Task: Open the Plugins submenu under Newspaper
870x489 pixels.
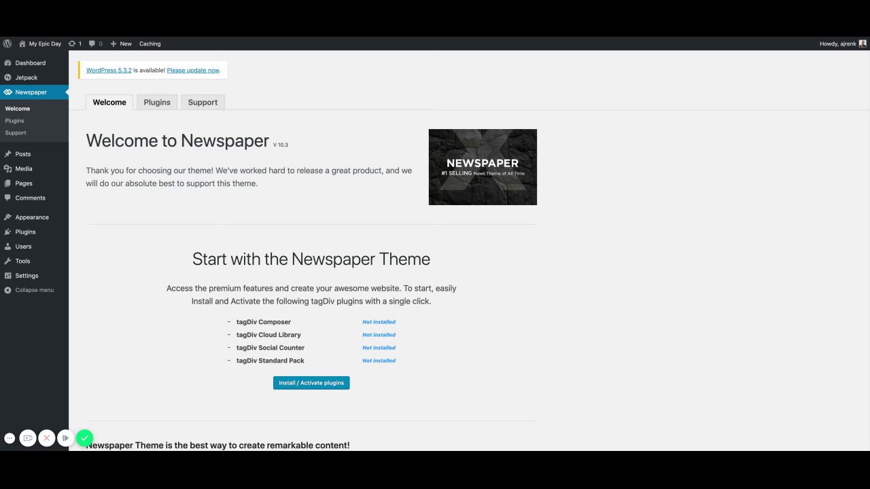Action: (14, 121)
